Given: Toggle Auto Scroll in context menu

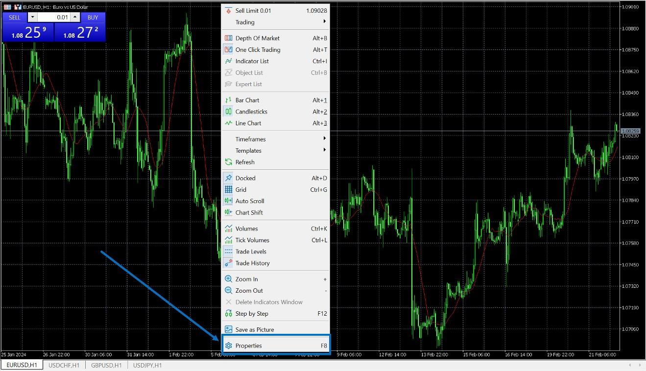Looking at the screenshot, I should pyautogui.click(x=250, y=201).
